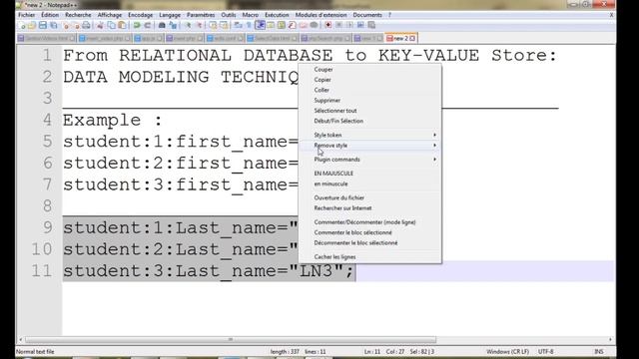
Task: Click the UTF-8 encoding status bar entry
Action: tap(546, 352)
